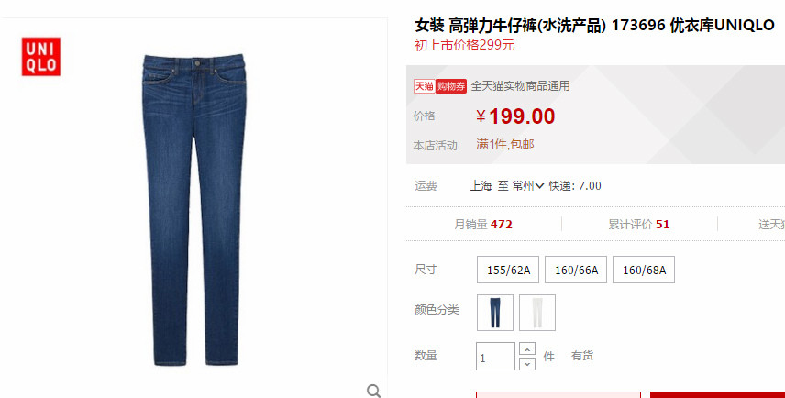This screenshot has height=398, width=785.
Task: Select size 155/62A
Action: pos(508,270)
